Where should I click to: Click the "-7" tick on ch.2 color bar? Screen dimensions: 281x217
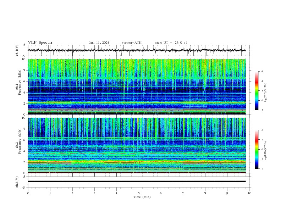(x=261, y=168)
